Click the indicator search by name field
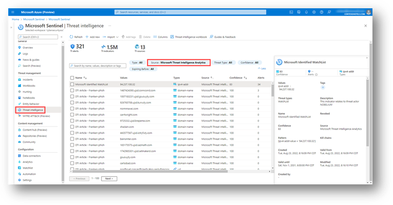 98,66
